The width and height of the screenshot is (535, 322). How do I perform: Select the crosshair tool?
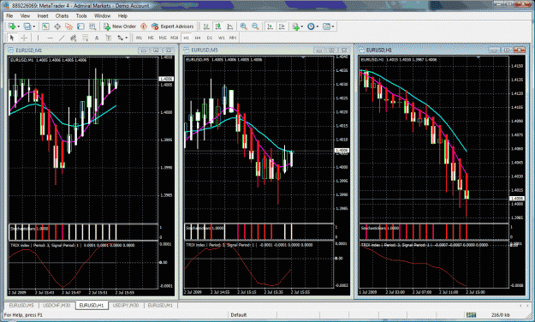pos(24,38)
